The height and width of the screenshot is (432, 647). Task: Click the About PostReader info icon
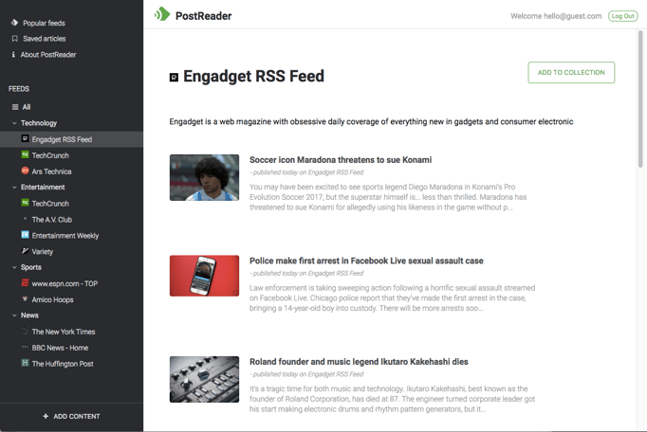14,55
